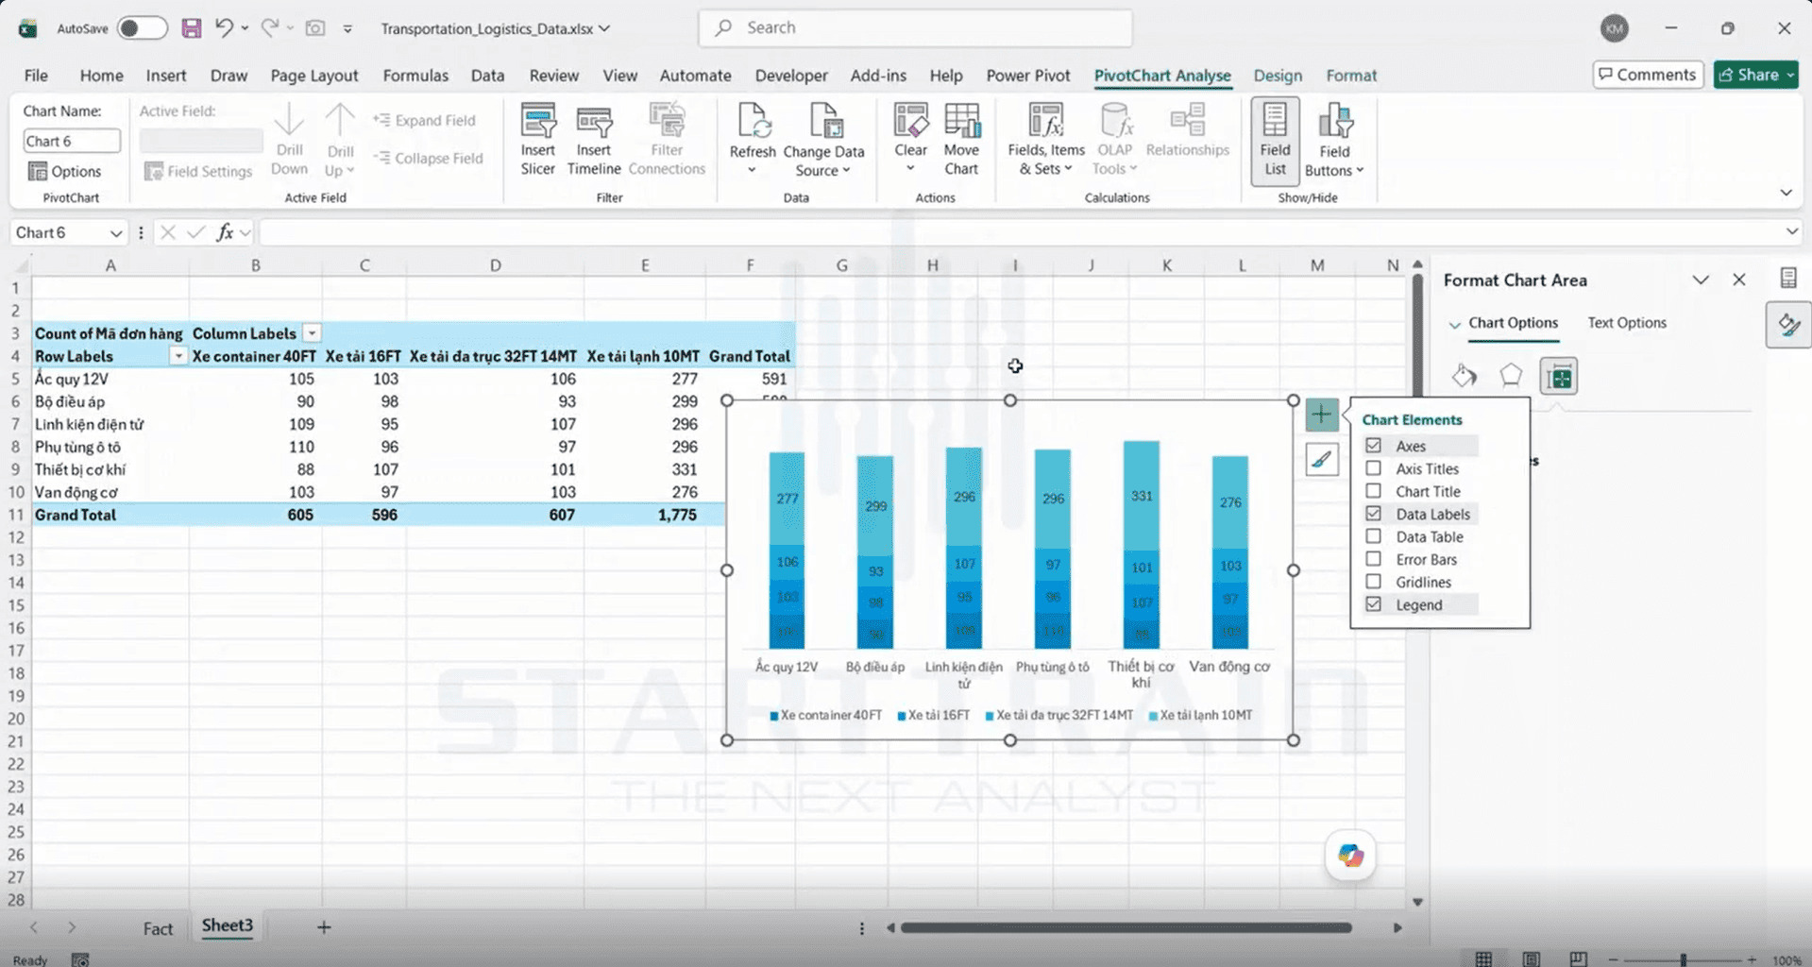Click the Save icon in title bar
Viewport: 1812px width, 967px height.
[x=192, y=28]
